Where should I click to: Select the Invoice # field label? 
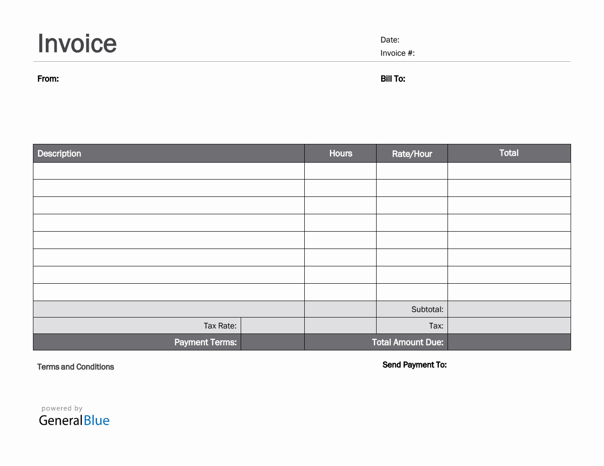pyautogui.click(x=397, y=53)
